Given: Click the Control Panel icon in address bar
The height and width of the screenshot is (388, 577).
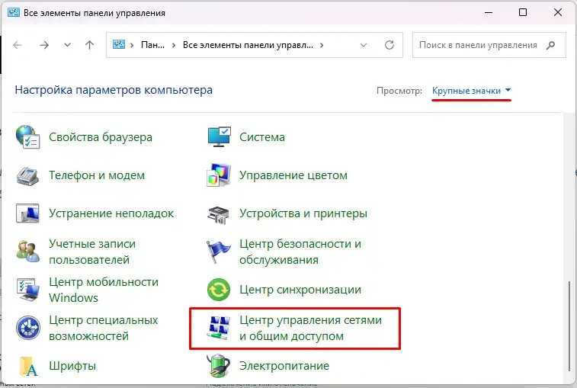Looking at the screenshot, I should [118, 45].
